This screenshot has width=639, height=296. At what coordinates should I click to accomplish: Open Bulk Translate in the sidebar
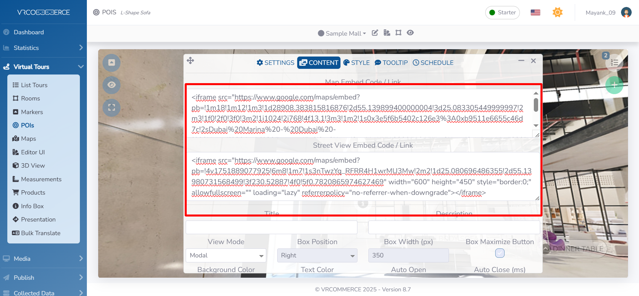(41, 233)
